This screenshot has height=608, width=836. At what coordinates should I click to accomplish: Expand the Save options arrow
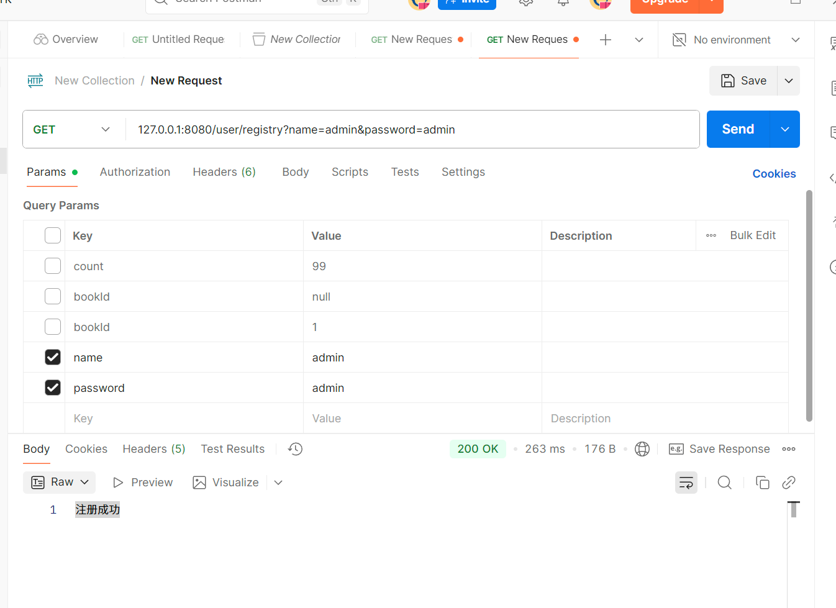click(x=789, y=81)
